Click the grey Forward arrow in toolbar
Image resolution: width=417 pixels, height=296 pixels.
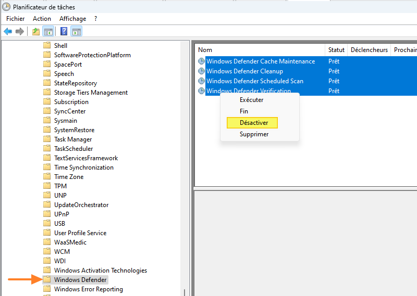click(x=20, y=32)
